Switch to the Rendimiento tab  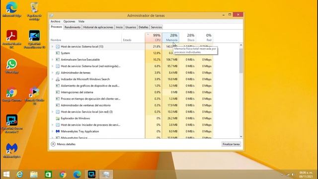coord(73,27)
